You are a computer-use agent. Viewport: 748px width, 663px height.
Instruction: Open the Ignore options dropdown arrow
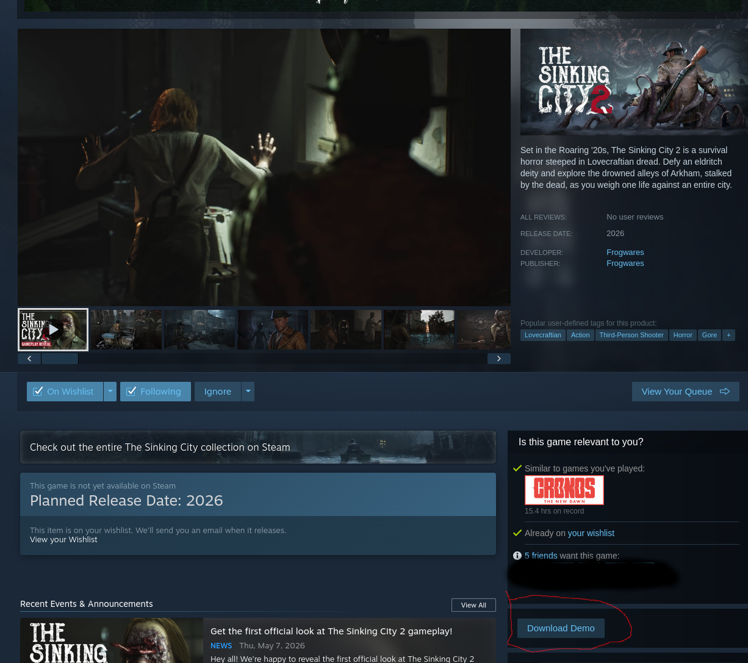(x=248, y=392)
